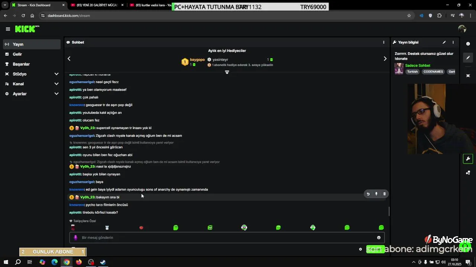Send message with Gönder button
Screen dimensions: 476x267
375,249
